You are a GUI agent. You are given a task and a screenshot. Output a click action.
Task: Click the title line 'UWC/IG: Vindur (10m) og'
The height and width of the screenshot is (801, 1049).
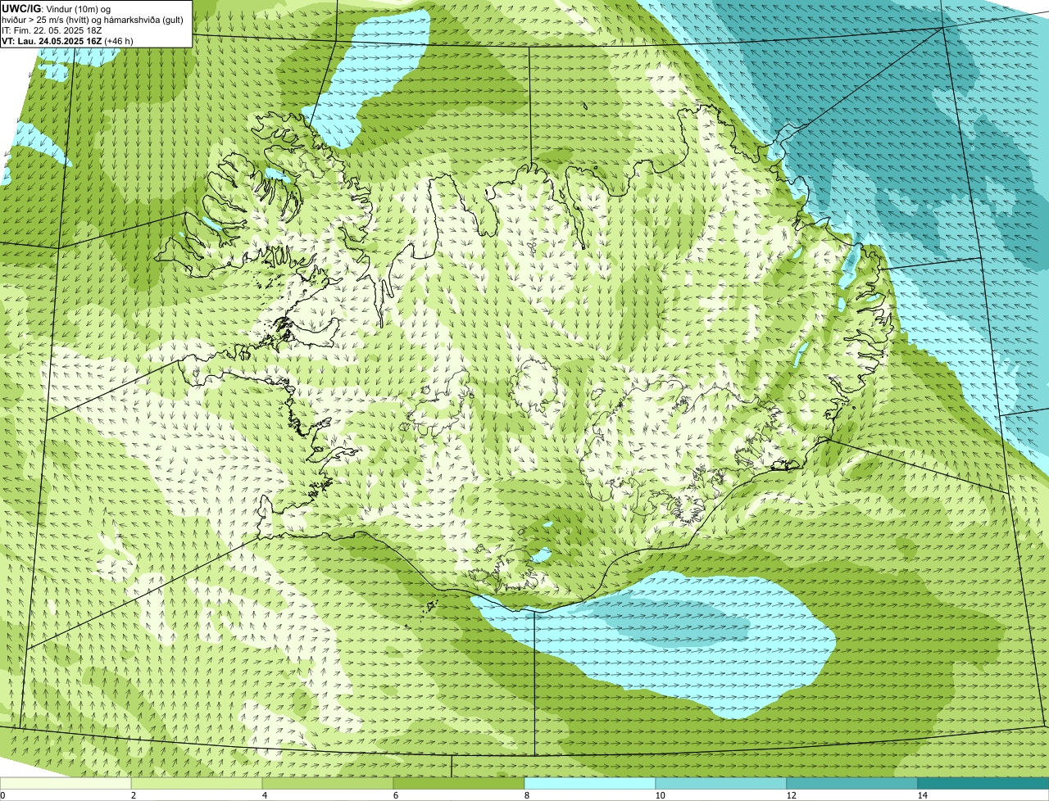tap(57, 9)
